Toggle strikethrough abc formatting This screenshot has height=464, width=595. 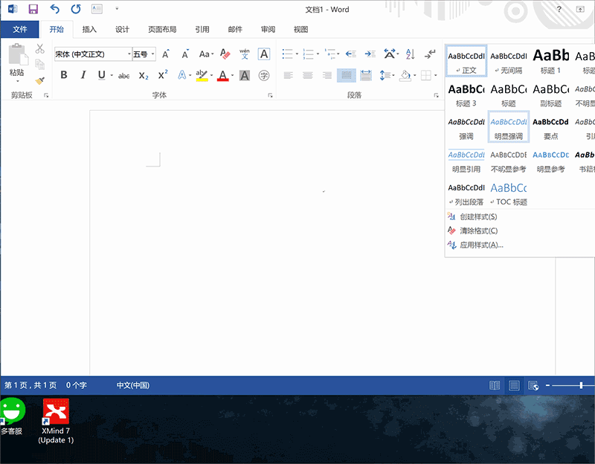click(123, 76)
